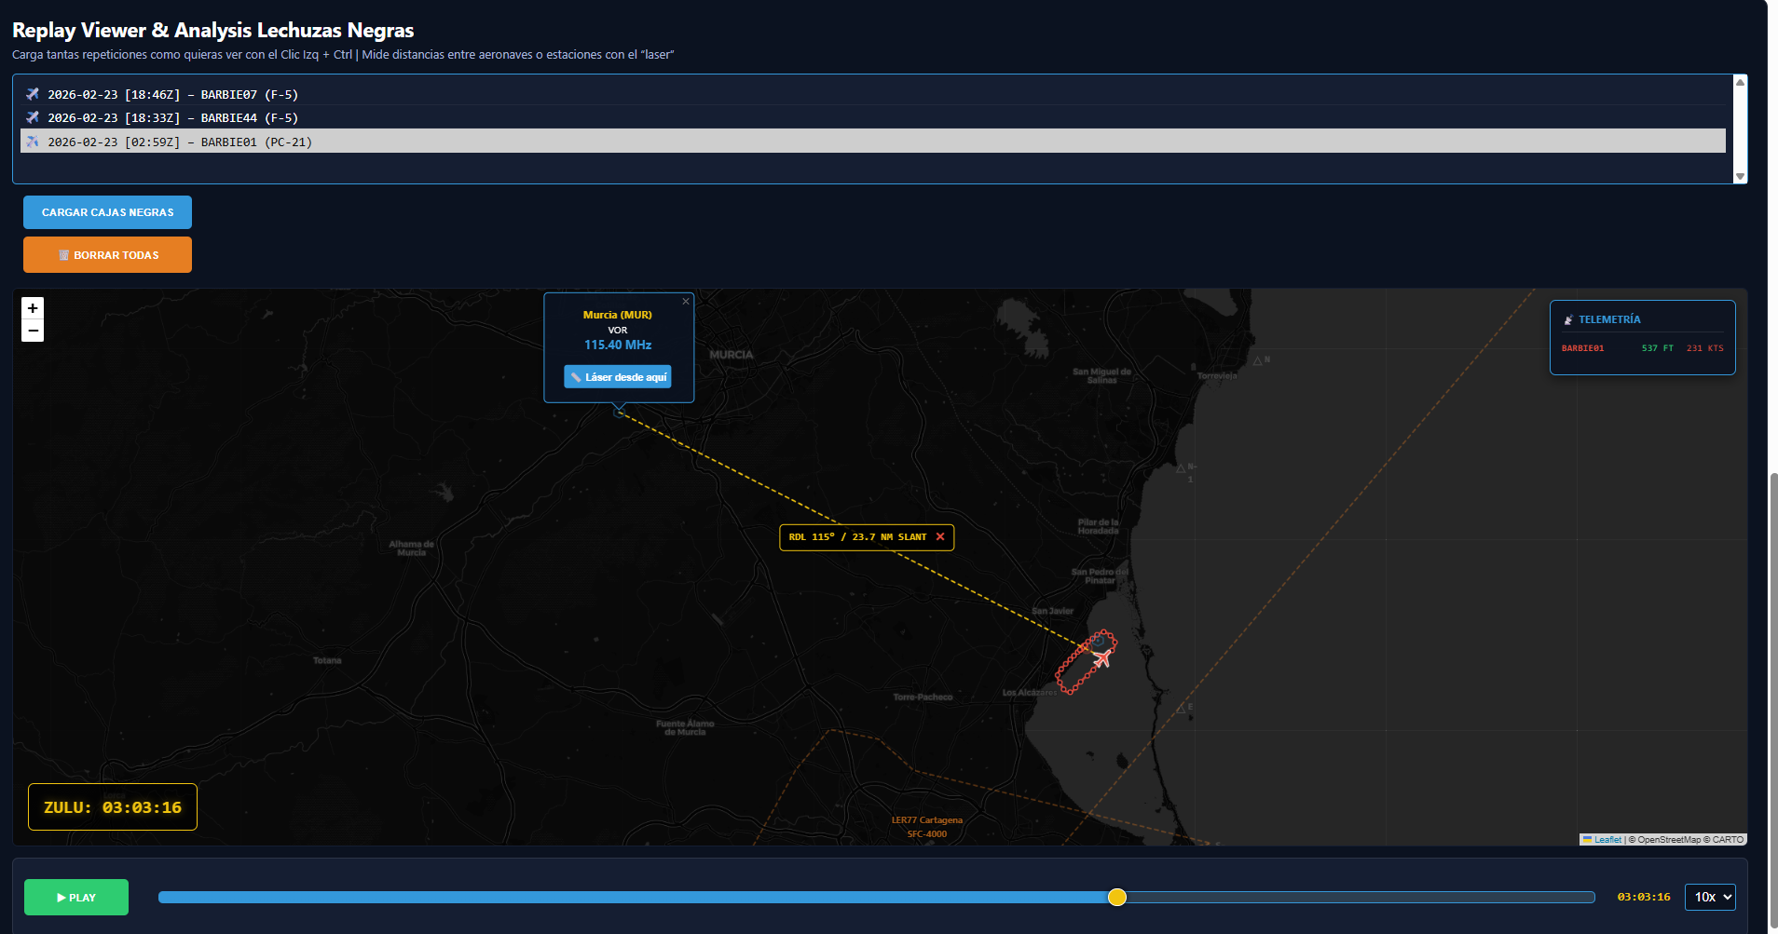Click the replay list scroll-down arrow
1778x934 pixels.
[x=1740, y=176]
